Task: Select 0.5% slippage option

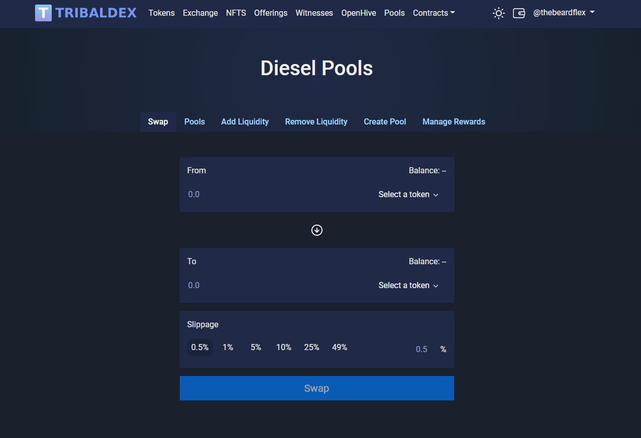Action: coord(200,348)
